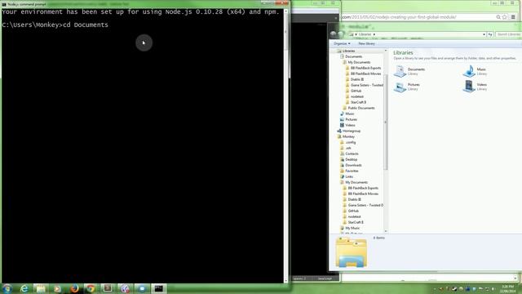Select the Monkey user folder in the tree
This screenshot has width=522, height=294.
(348, 136)
